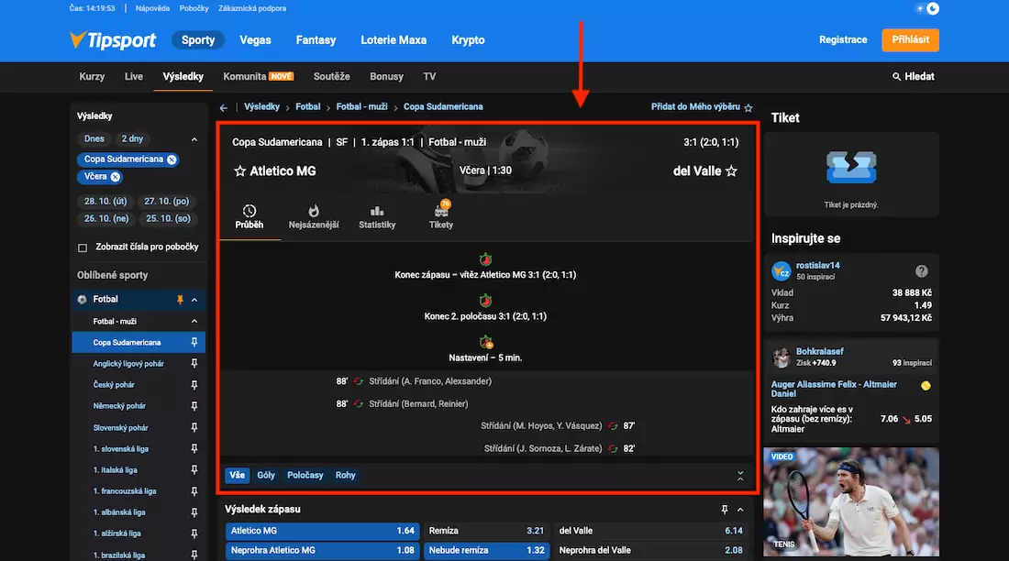Enable the Zobrazit čísla pro pobočky checkbox

[83, 246]
